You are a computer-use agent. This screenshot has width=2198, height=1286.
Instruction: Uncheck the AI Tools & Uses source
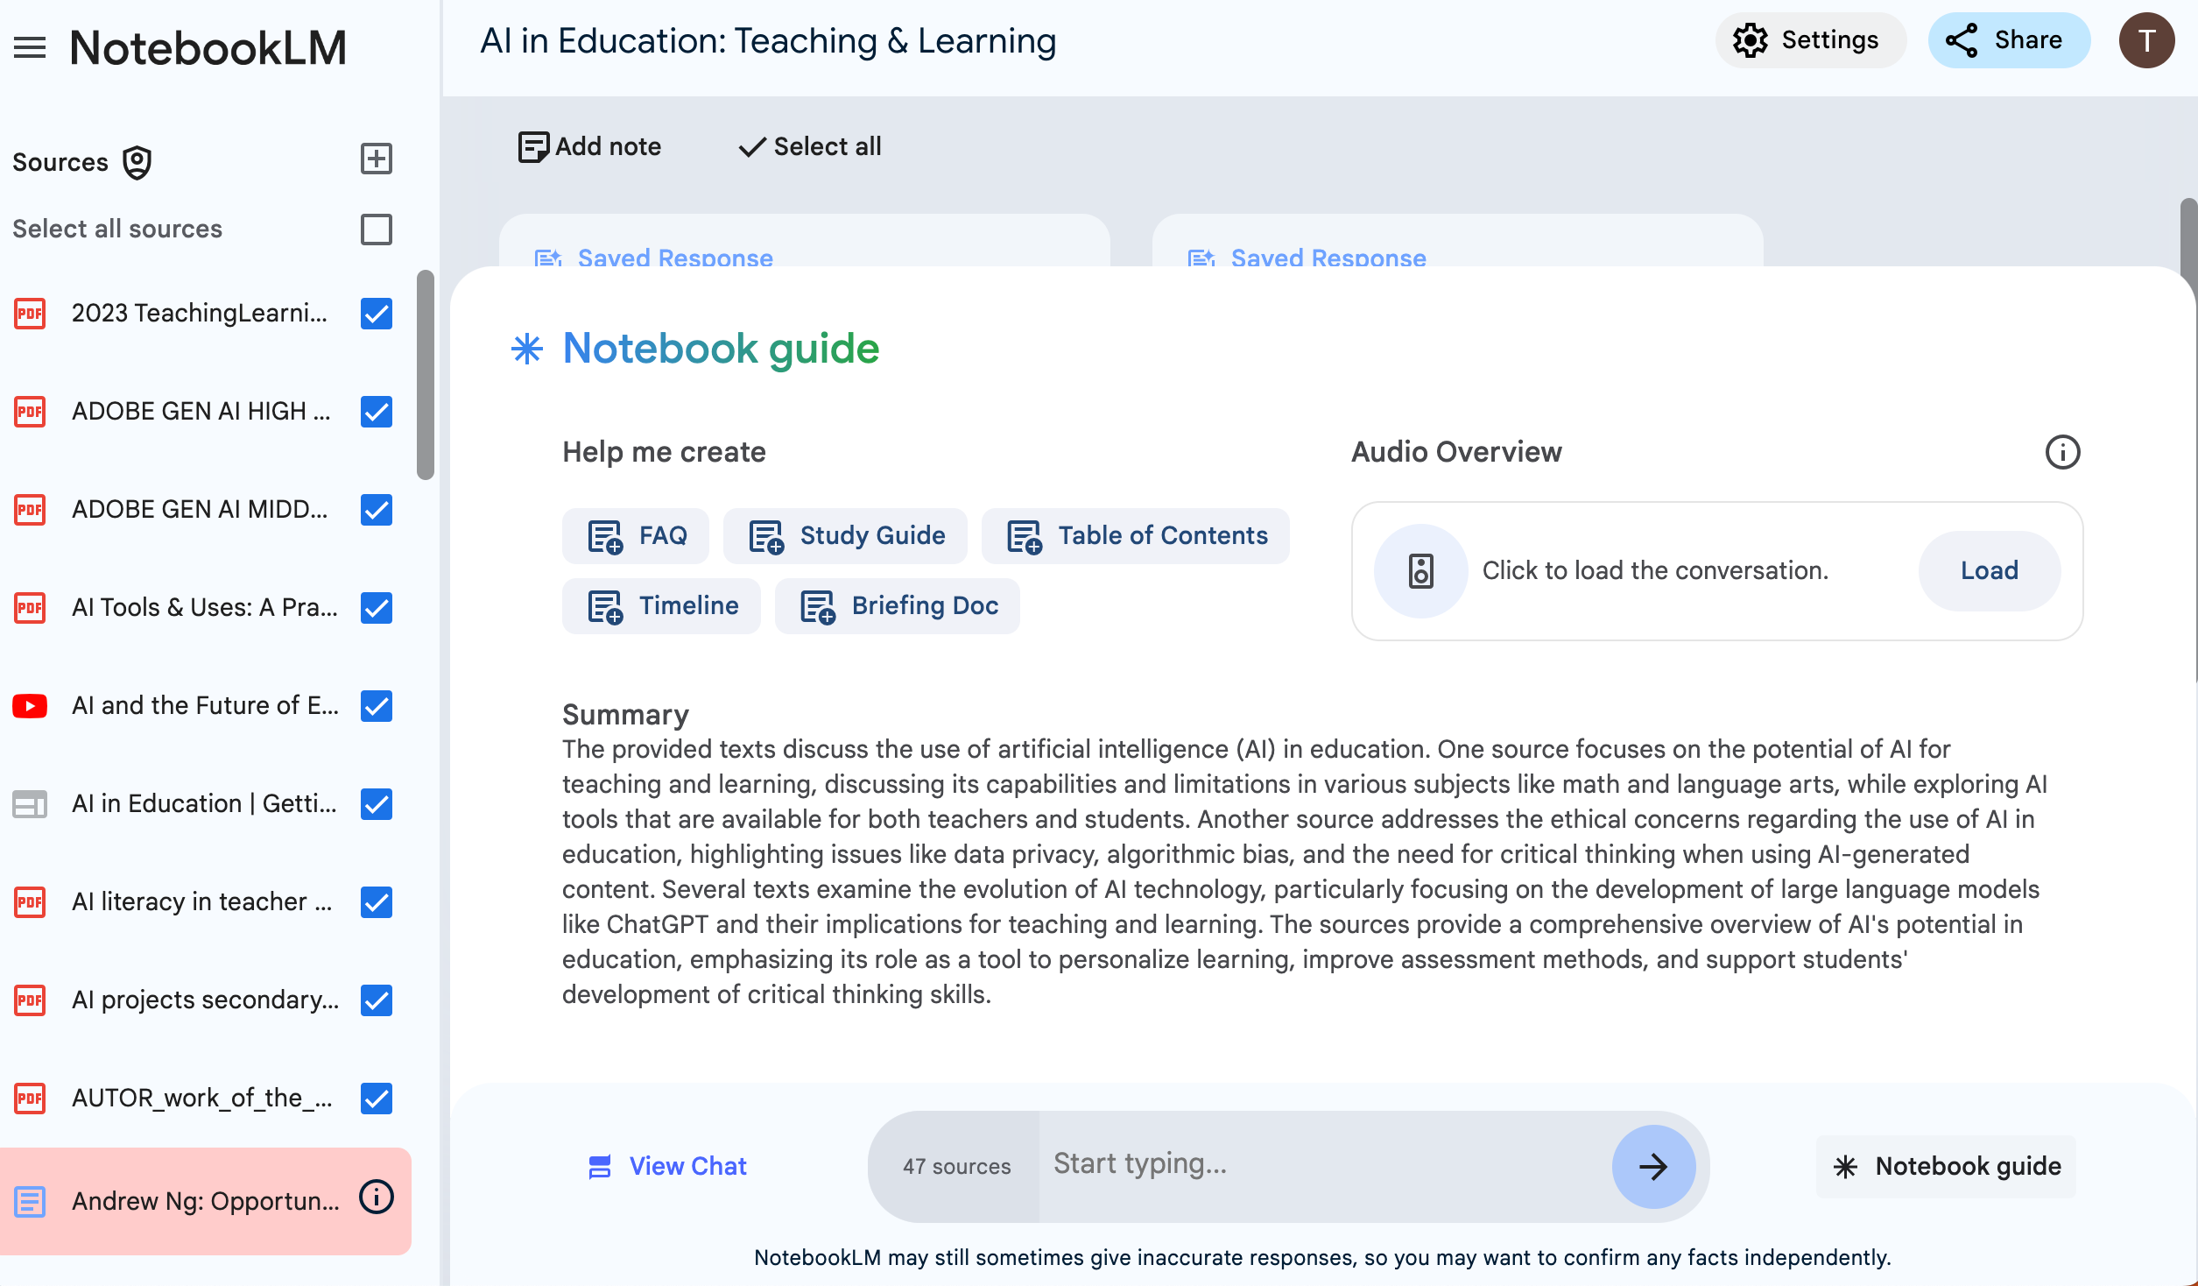point(377,608)
